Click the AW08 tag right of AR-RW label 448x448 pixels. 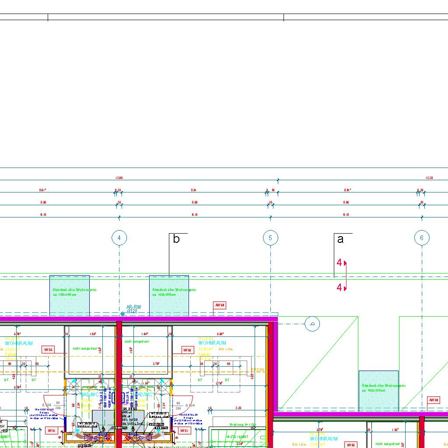[220, 305]
